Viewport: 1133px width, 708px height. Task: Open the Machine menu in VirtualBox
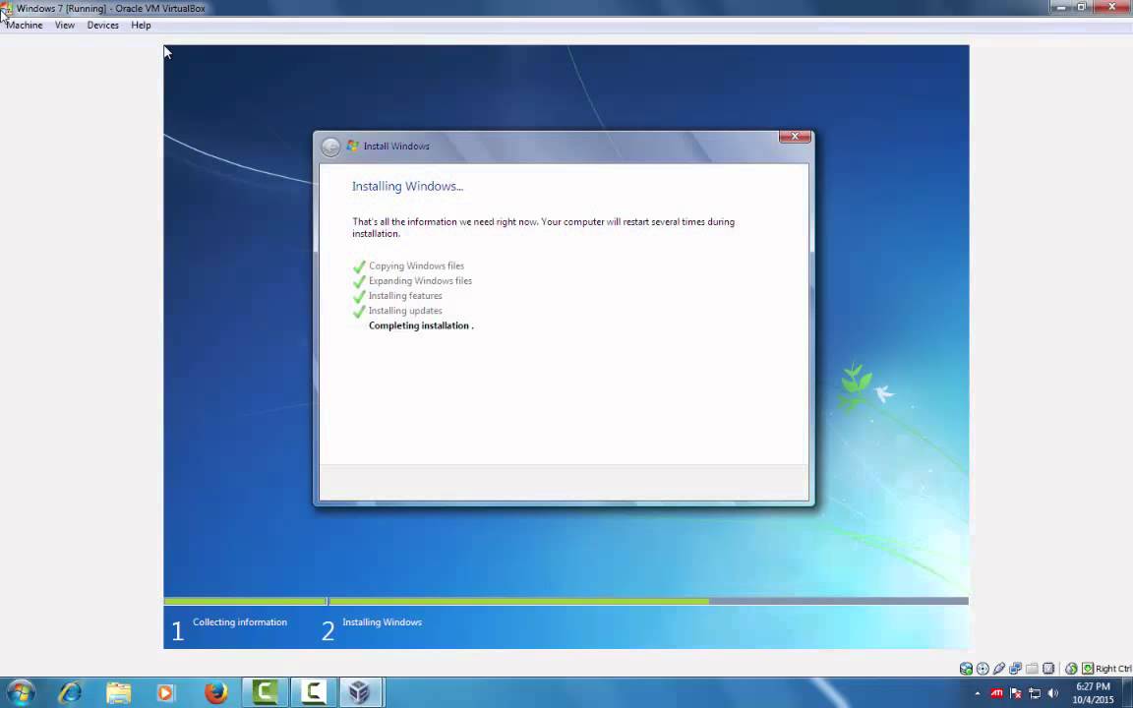click(x=25, y=26)
